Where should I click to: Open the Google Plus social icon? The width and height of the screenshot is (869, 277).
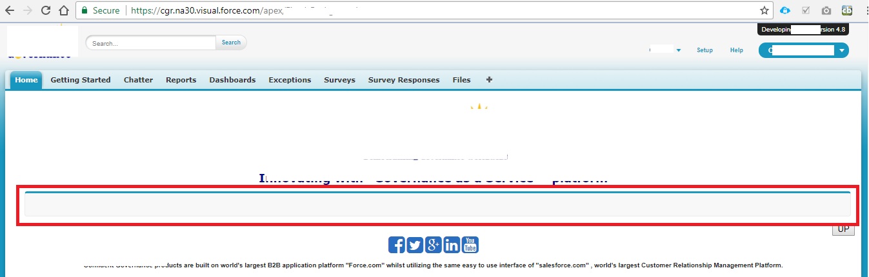pos(434,245)
